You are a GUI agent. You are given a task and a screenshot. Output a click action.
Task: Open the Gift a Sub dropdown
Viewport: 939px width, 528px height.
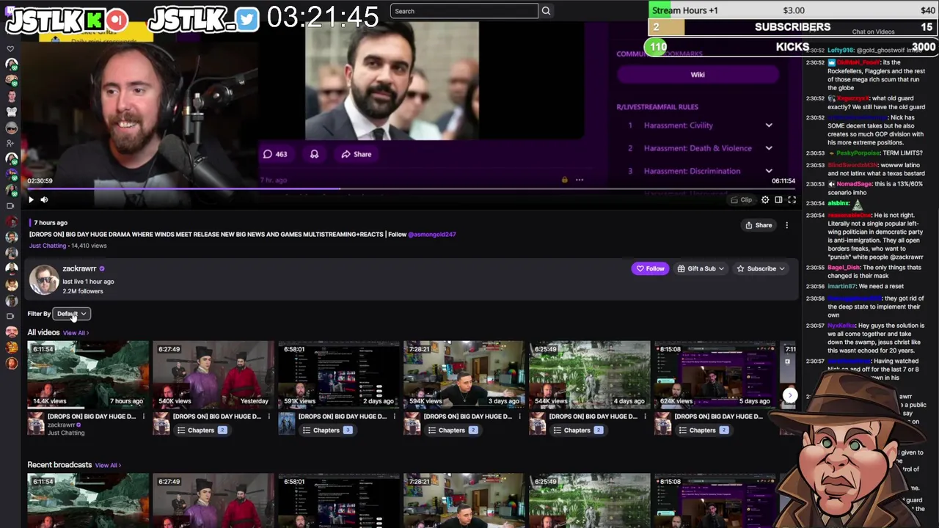(x=701, y=268)
